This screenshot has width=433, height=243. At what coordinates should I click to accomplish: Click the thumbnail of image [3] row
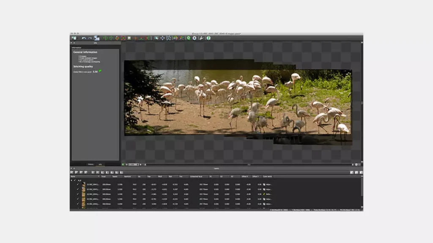tap(83, 194)
